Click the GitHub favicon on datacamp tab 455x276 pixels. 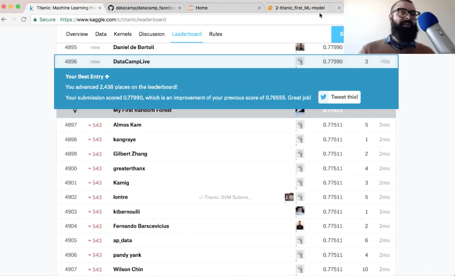pyautogui.click(x=111, y=8)
